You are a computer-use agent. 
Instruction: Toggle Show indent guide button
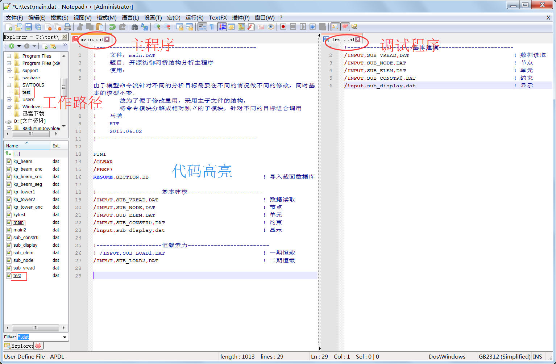point(222,27)
